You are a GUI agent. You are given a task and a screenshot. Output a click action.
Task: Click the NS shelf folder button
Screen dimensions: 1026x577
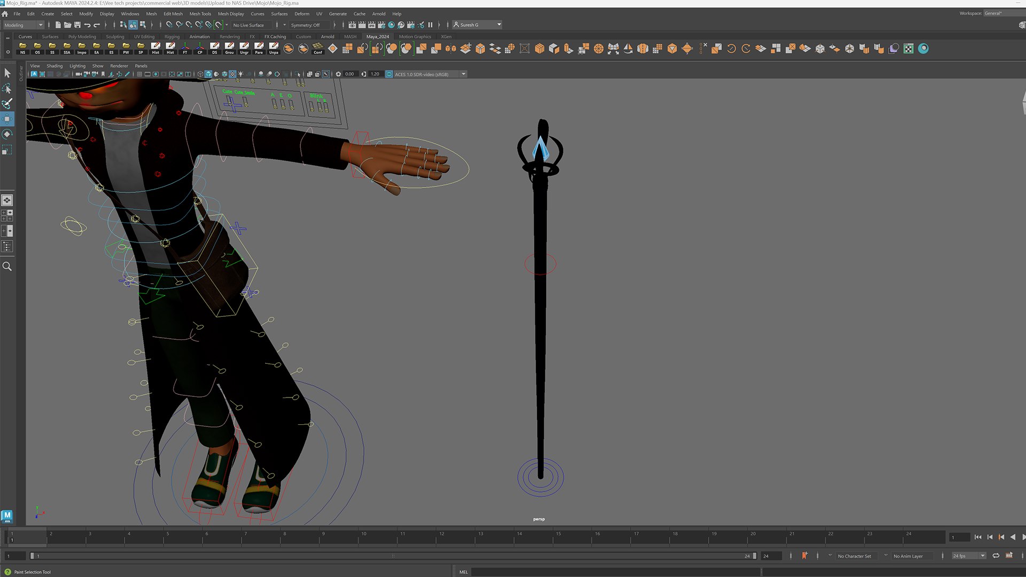(x=22, y=49)
